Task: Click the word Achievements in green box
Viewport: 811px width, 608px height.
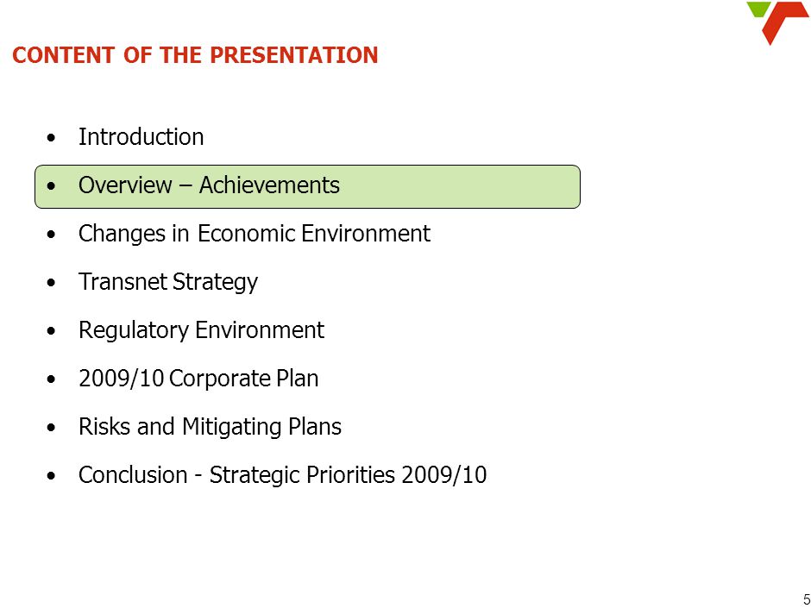Action: pyautogui.click(x=269, y=185)
